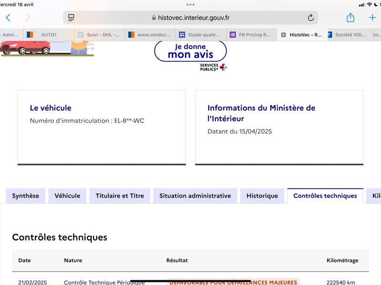The image size is (381, 285).
Task: Tap the Safari forward arrow
Action: pyautogui.click(x=28, y=18)
